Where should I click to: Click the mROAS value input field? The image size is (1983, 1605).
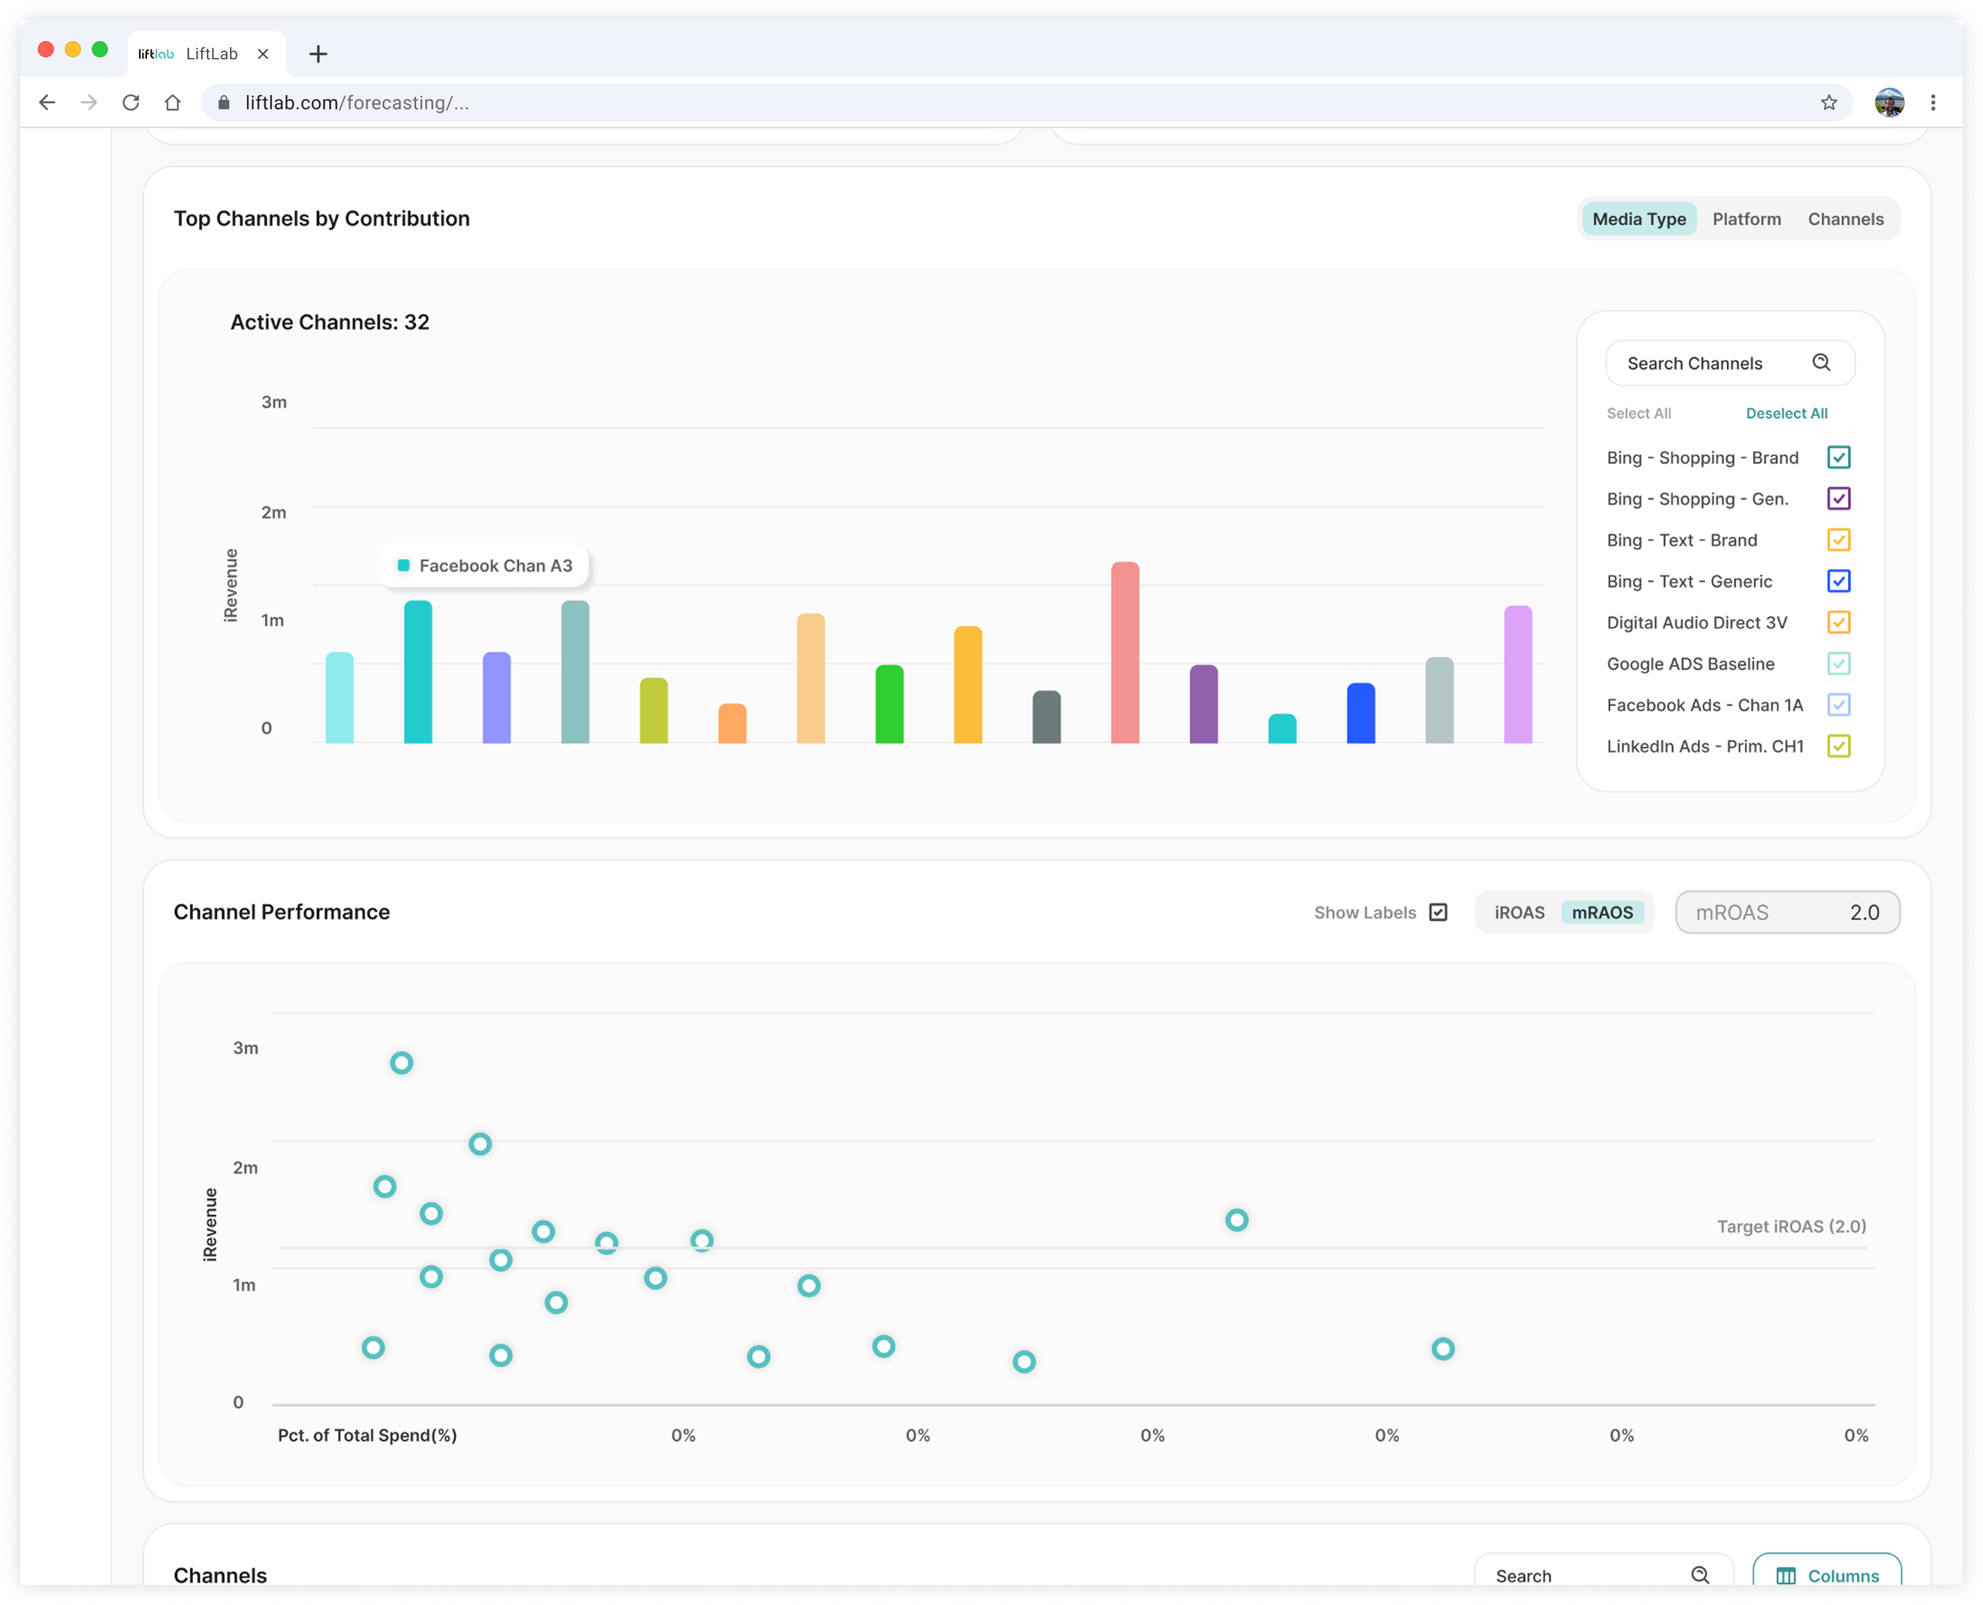(1787, 912)
